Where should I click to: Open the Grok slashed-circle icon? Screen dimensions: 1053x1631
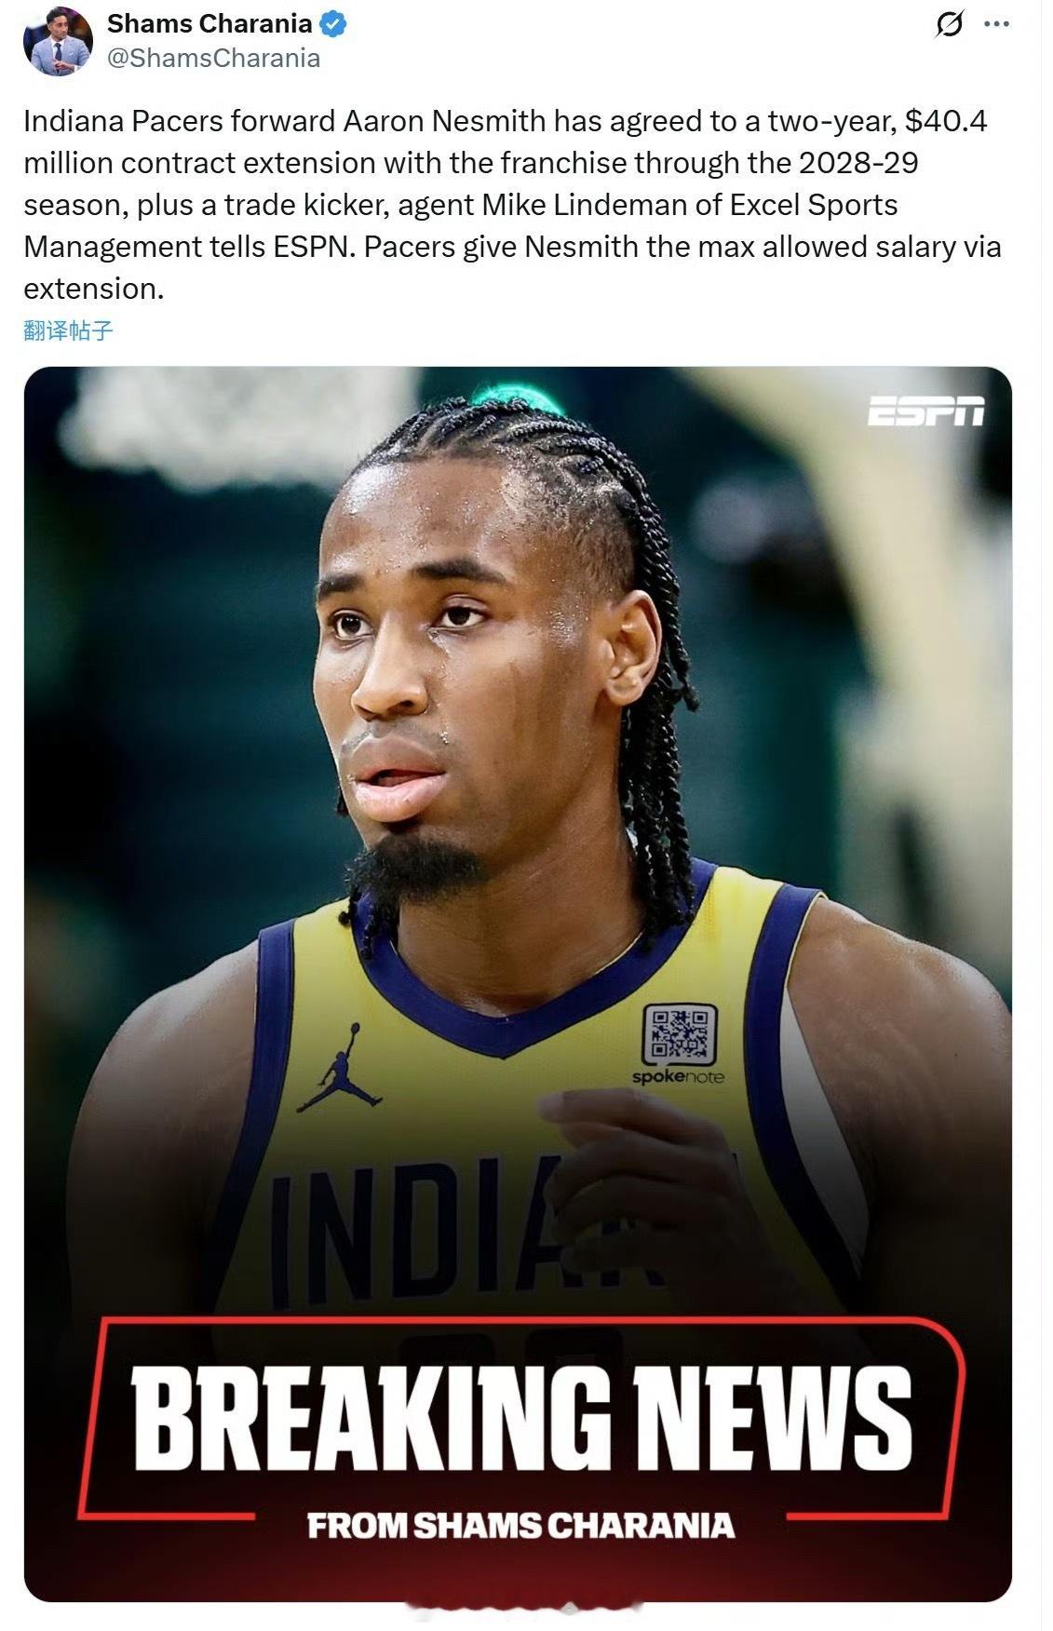coord(948,25)
